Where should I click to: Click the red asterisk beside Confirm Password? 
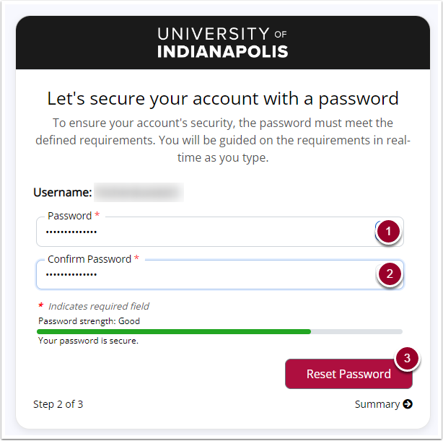pyautogui.click(x=137, y=258)
